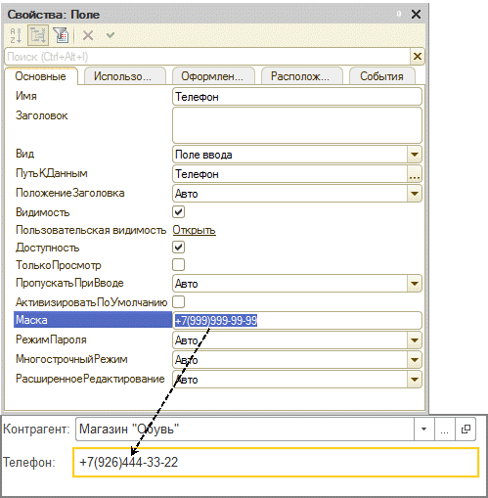Uncheck the Видимость checkbox
This screenshot has width=488, height=498.
pos(178,212)
